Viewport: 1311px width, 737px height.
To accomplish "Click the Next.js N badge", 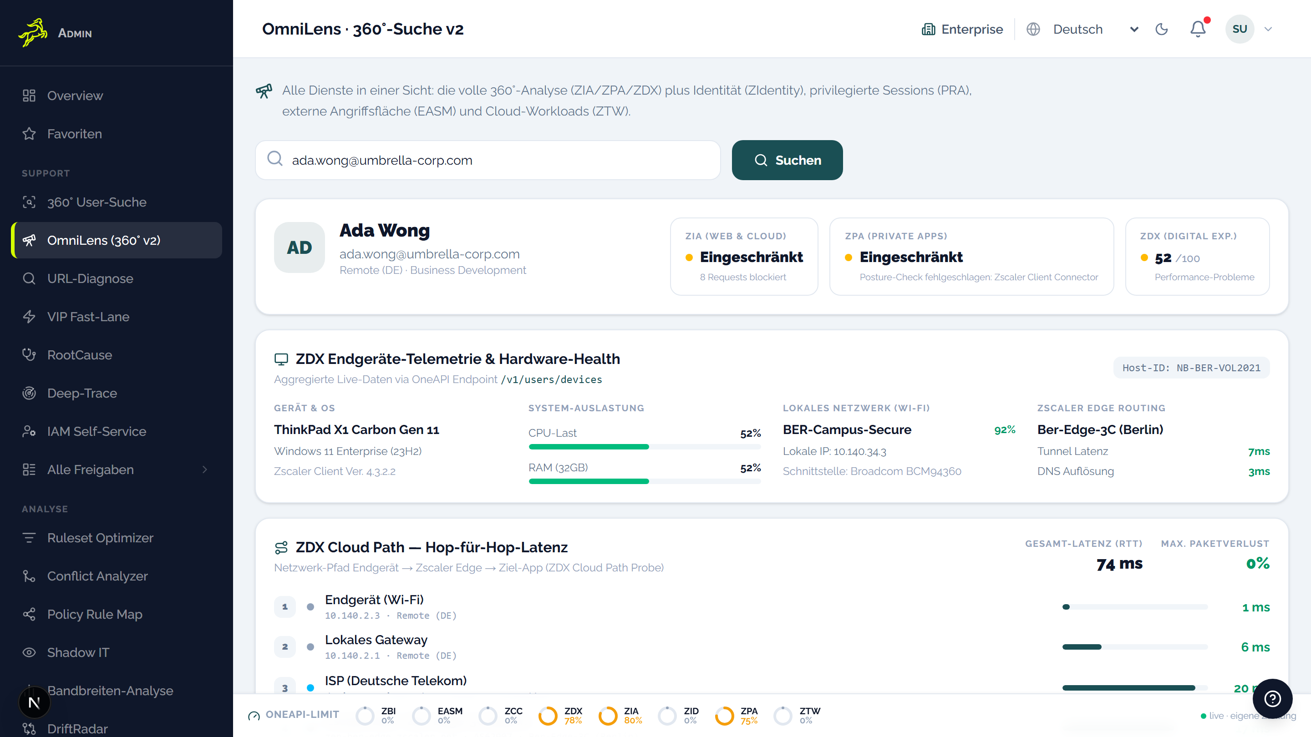I will tap(34, 702).
